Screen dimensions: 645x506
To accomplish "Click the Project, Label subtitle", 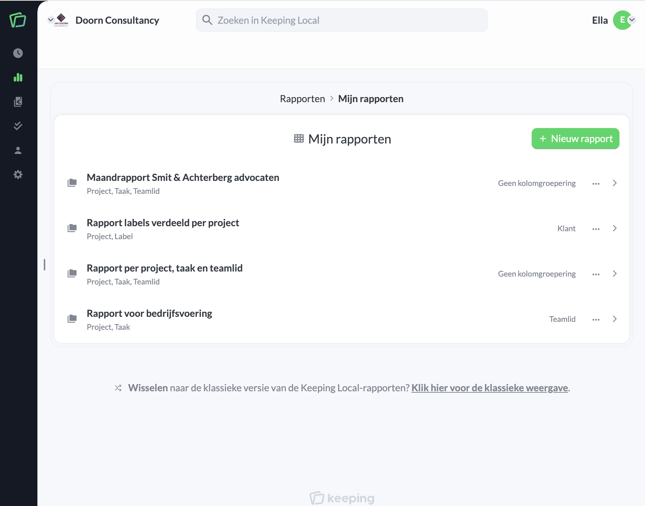I will [x=110, y=236].
